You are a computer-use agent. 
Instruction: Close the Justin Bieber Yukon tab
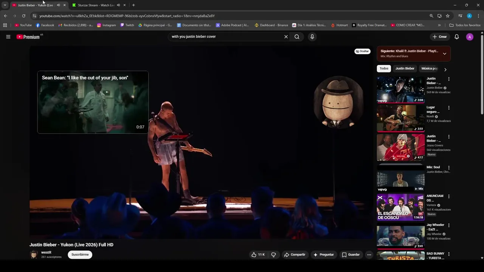[x=64, y=5]
